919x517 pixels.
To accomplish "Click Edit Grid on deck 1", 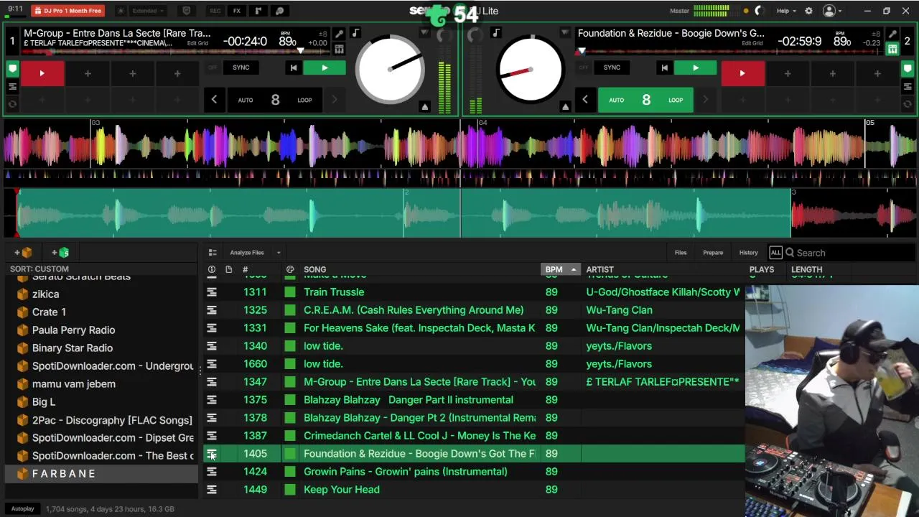I will pyautogui.click(x=197, y=43).
